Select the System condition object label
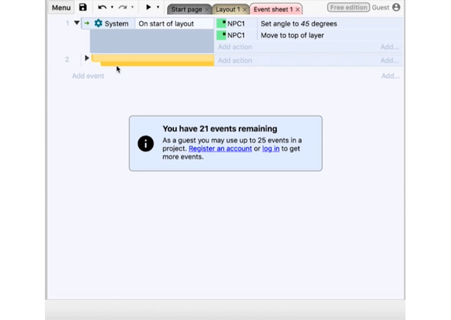 click(x=116, y=24)
